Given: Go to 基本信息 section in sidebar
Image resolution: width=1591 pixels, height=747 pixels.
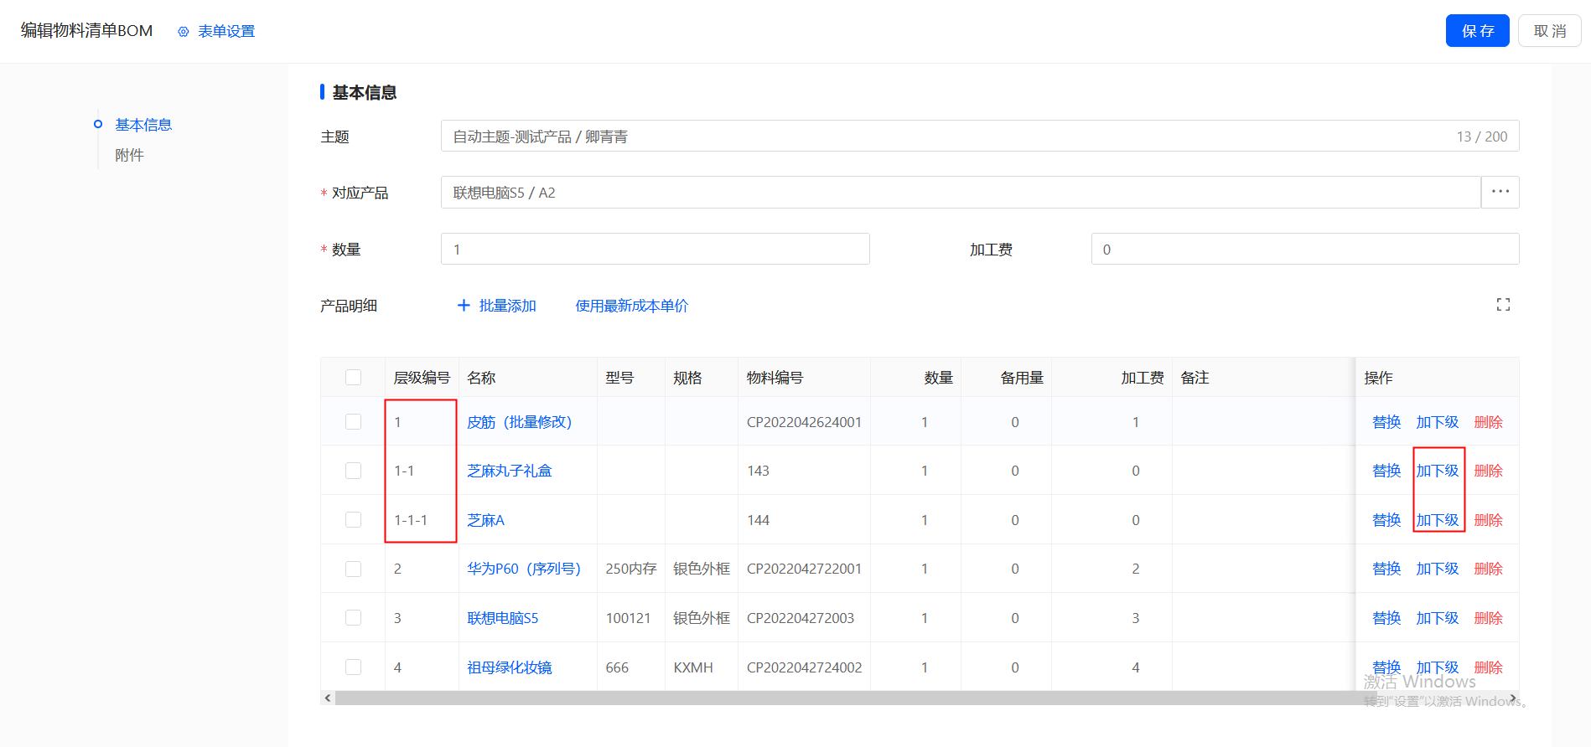Looking at the screenshot, I should click(143, 125).
